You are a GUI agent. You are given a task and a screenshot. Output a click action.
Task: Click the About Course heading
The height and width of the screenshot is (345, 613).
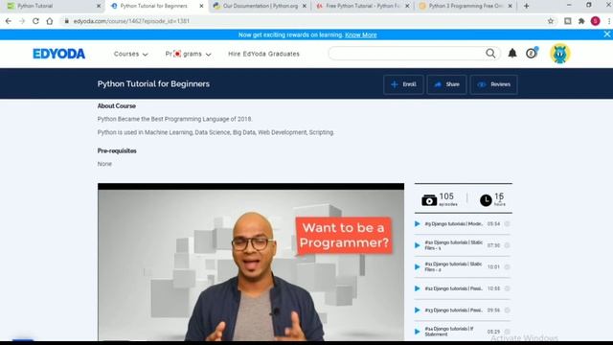(x=117, y=106)
